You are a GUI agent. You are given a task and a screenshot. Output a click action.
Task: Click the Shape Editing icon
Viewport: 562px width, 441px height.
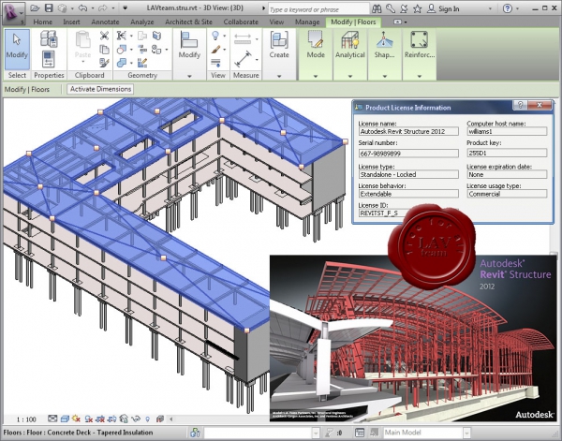383,39
